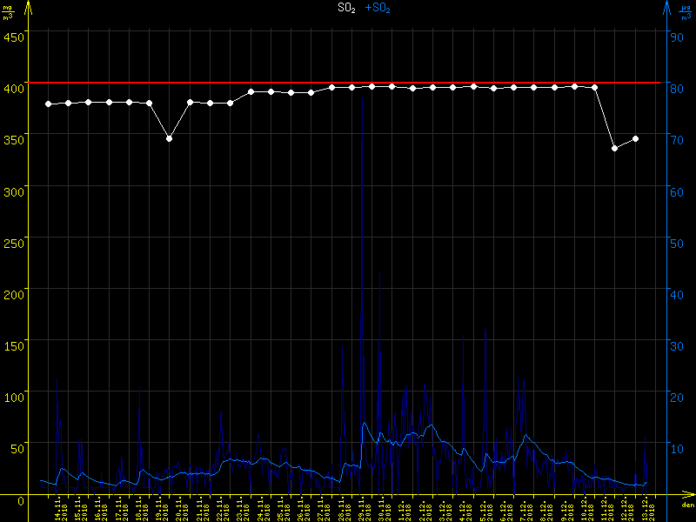
Task: Click the 450 label on left axis
Action: [x=12, y=37]
